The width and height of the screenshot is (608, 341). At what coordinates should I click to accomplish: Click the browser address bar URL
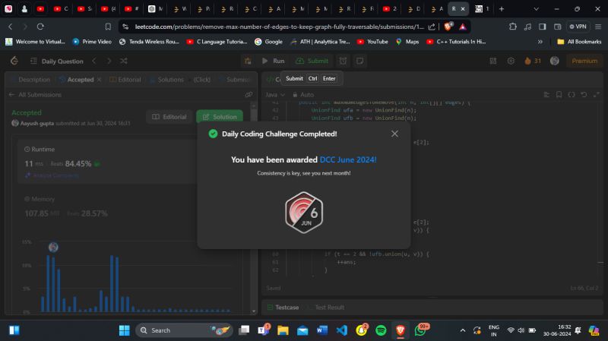(279, 27)
